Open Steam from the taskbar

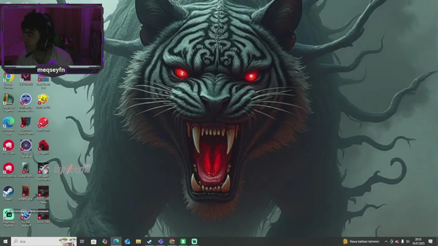click(150, 242)
